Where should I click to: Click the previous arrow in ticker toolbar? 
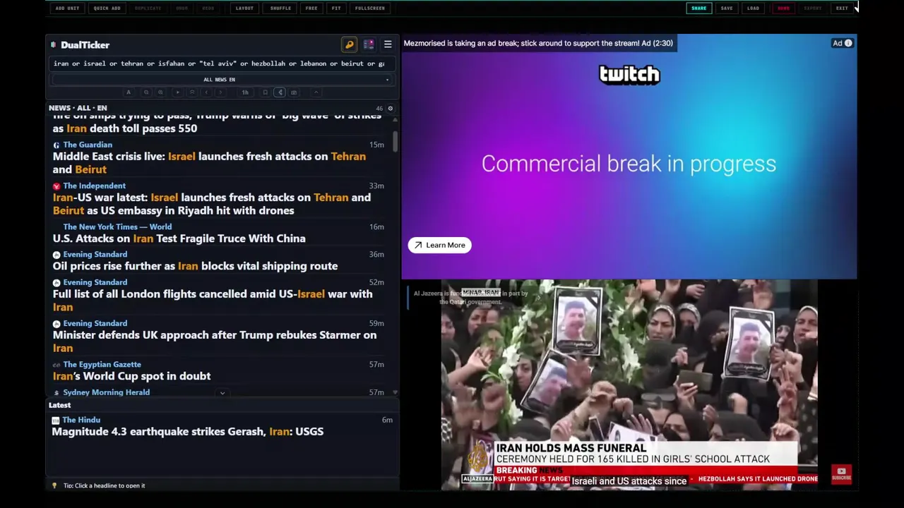[x=206, y=92]
